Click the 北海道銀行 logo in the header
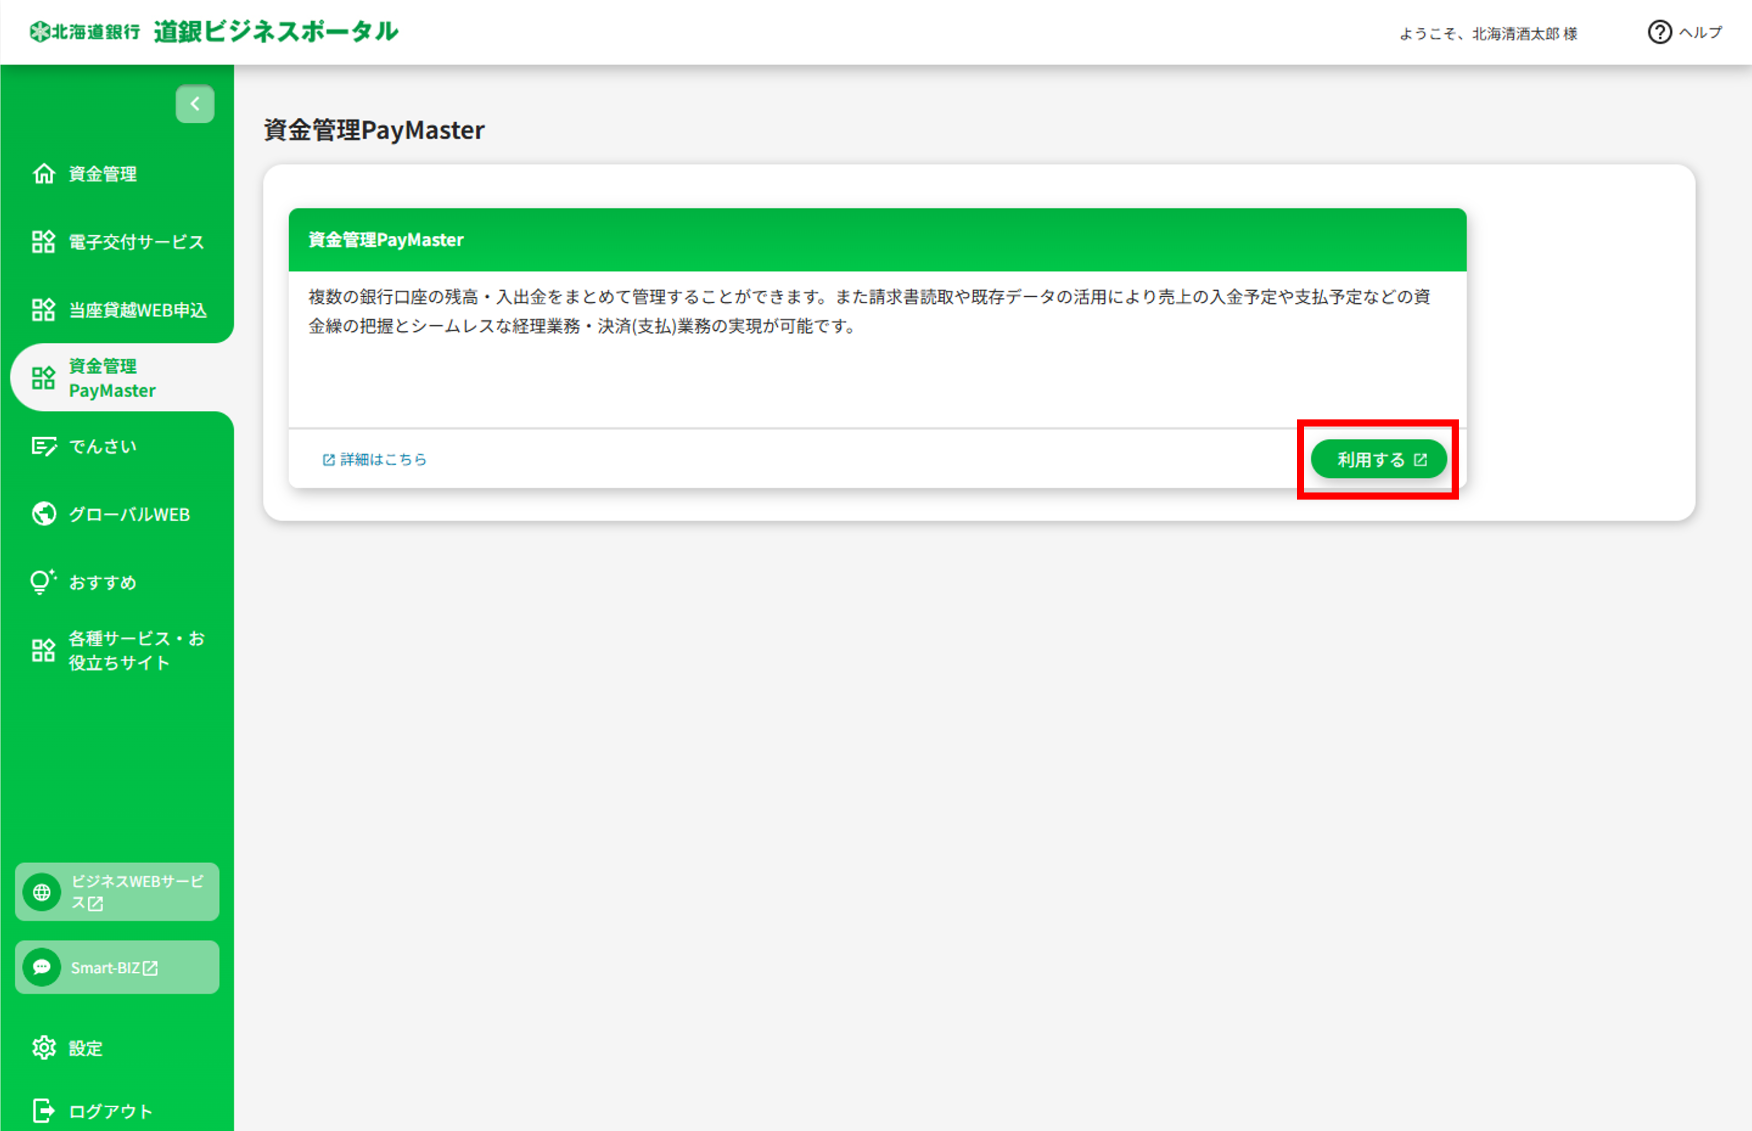 (x=84, y=31)
